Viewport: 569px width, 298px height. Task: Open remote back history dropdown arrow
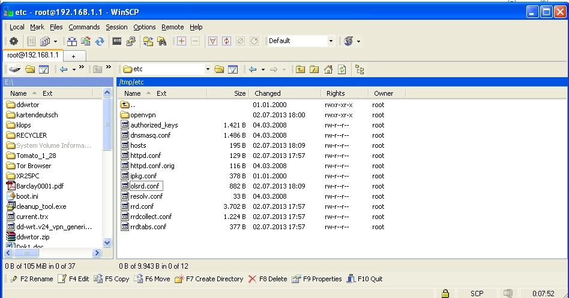263,69
